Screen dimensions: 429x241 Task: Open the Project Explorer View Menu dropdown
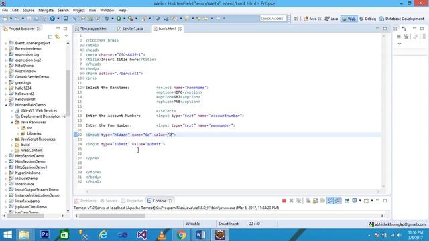[x=66, y=36]
